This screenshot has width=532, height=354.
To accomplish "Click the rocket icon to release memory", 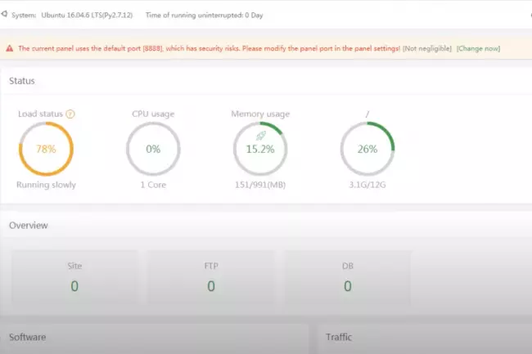I will point(260,135).
